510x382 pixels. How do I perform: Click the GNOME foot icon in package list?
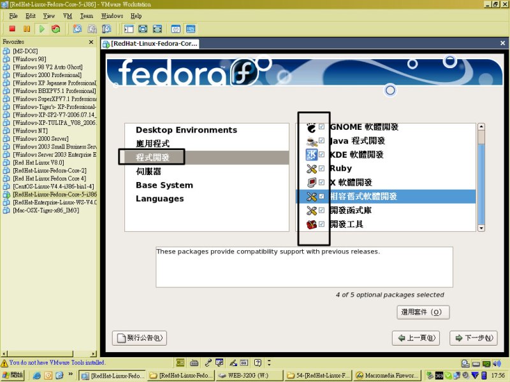coord(311,128)
